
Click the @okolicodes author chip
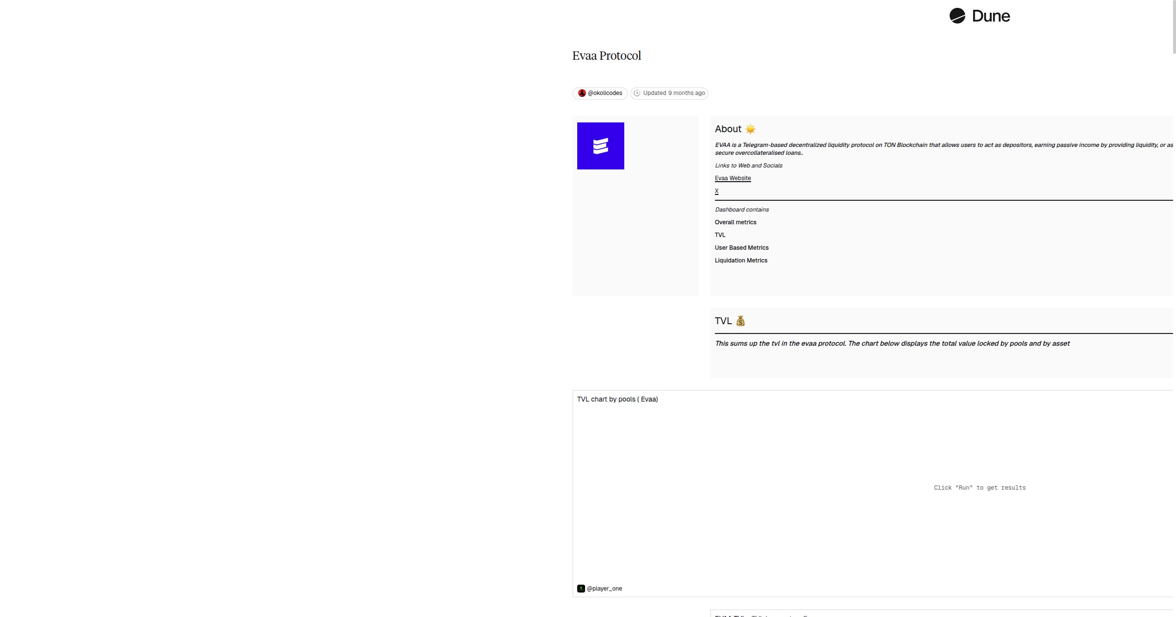click(600, 93)
